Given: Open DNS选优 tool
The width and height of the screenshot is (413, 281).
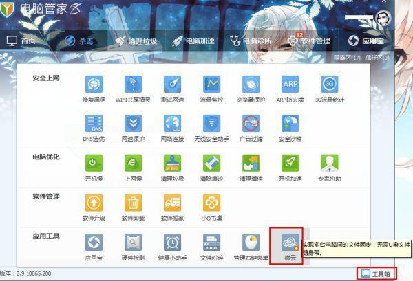Looking at the screenshot, I should (x=94, y=128).
